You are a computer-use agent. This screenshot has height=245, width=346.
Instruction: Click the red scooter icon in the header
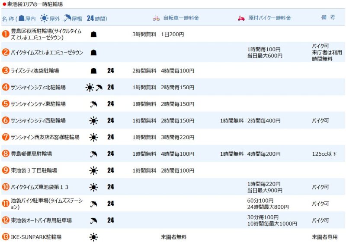241,19
